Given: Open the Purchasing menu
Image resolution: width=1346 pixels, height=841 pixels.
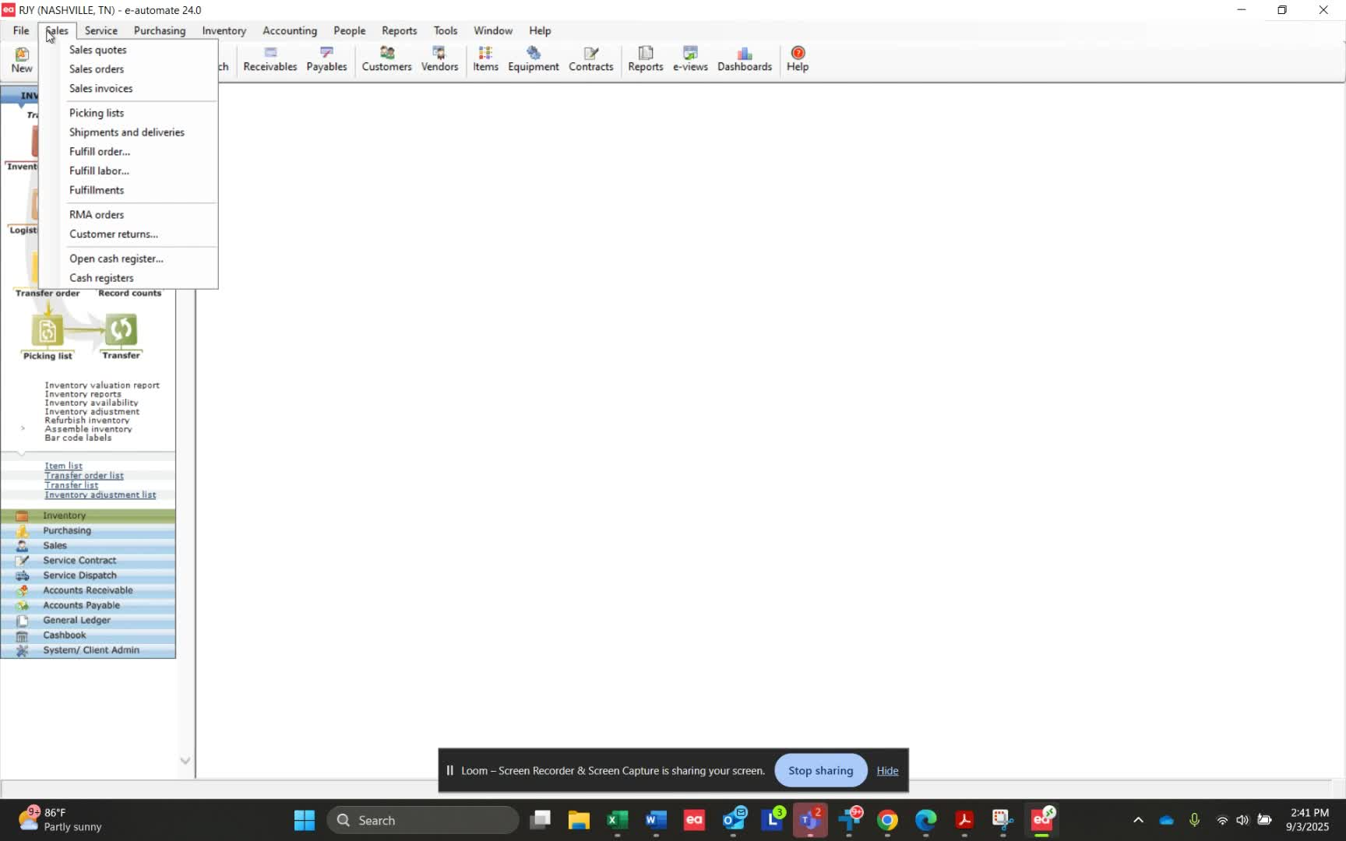Looking at the screenshot, I should 160,30.
